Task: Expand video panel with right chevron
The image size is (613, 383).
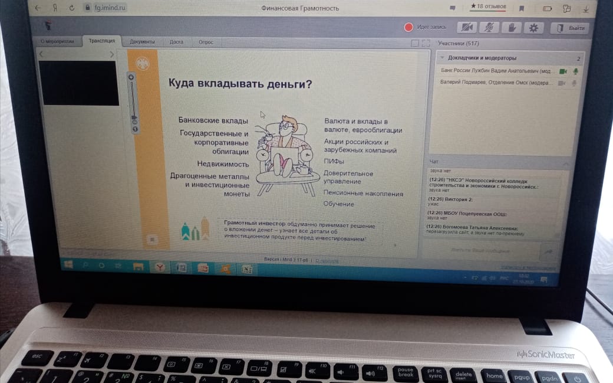Action: tap(112, 54)
